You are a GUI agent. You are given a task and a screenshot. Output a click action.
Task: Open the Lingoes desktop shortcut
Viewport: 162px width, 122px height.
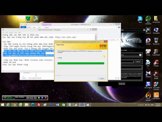point(36,19)
